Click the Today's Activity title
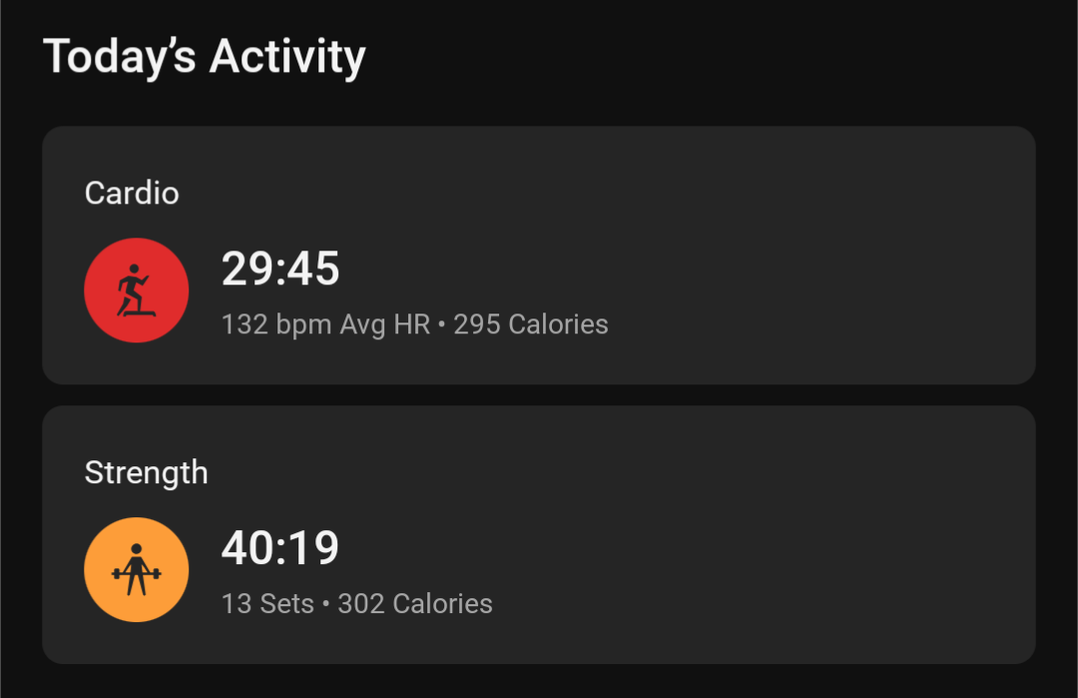 click(205, 57)
